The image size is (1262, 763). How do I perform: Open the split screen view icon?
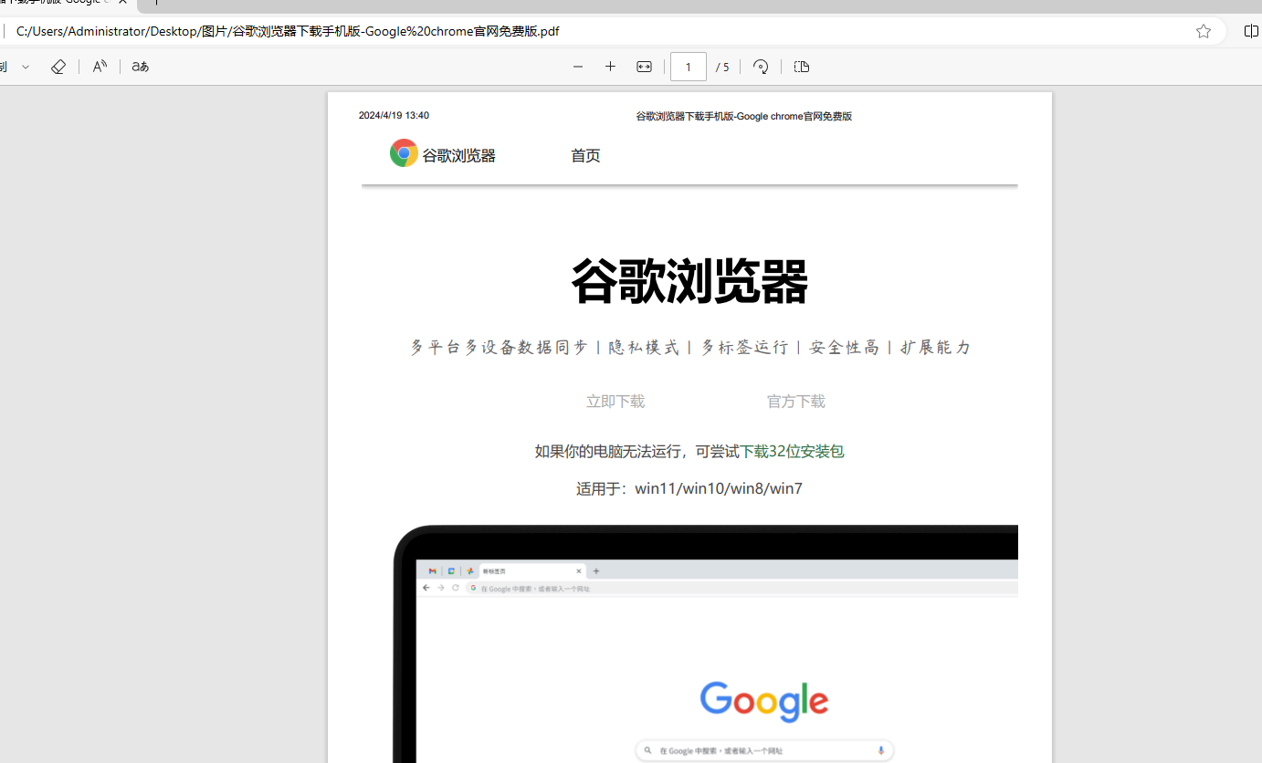click(x=1251, y=31)
